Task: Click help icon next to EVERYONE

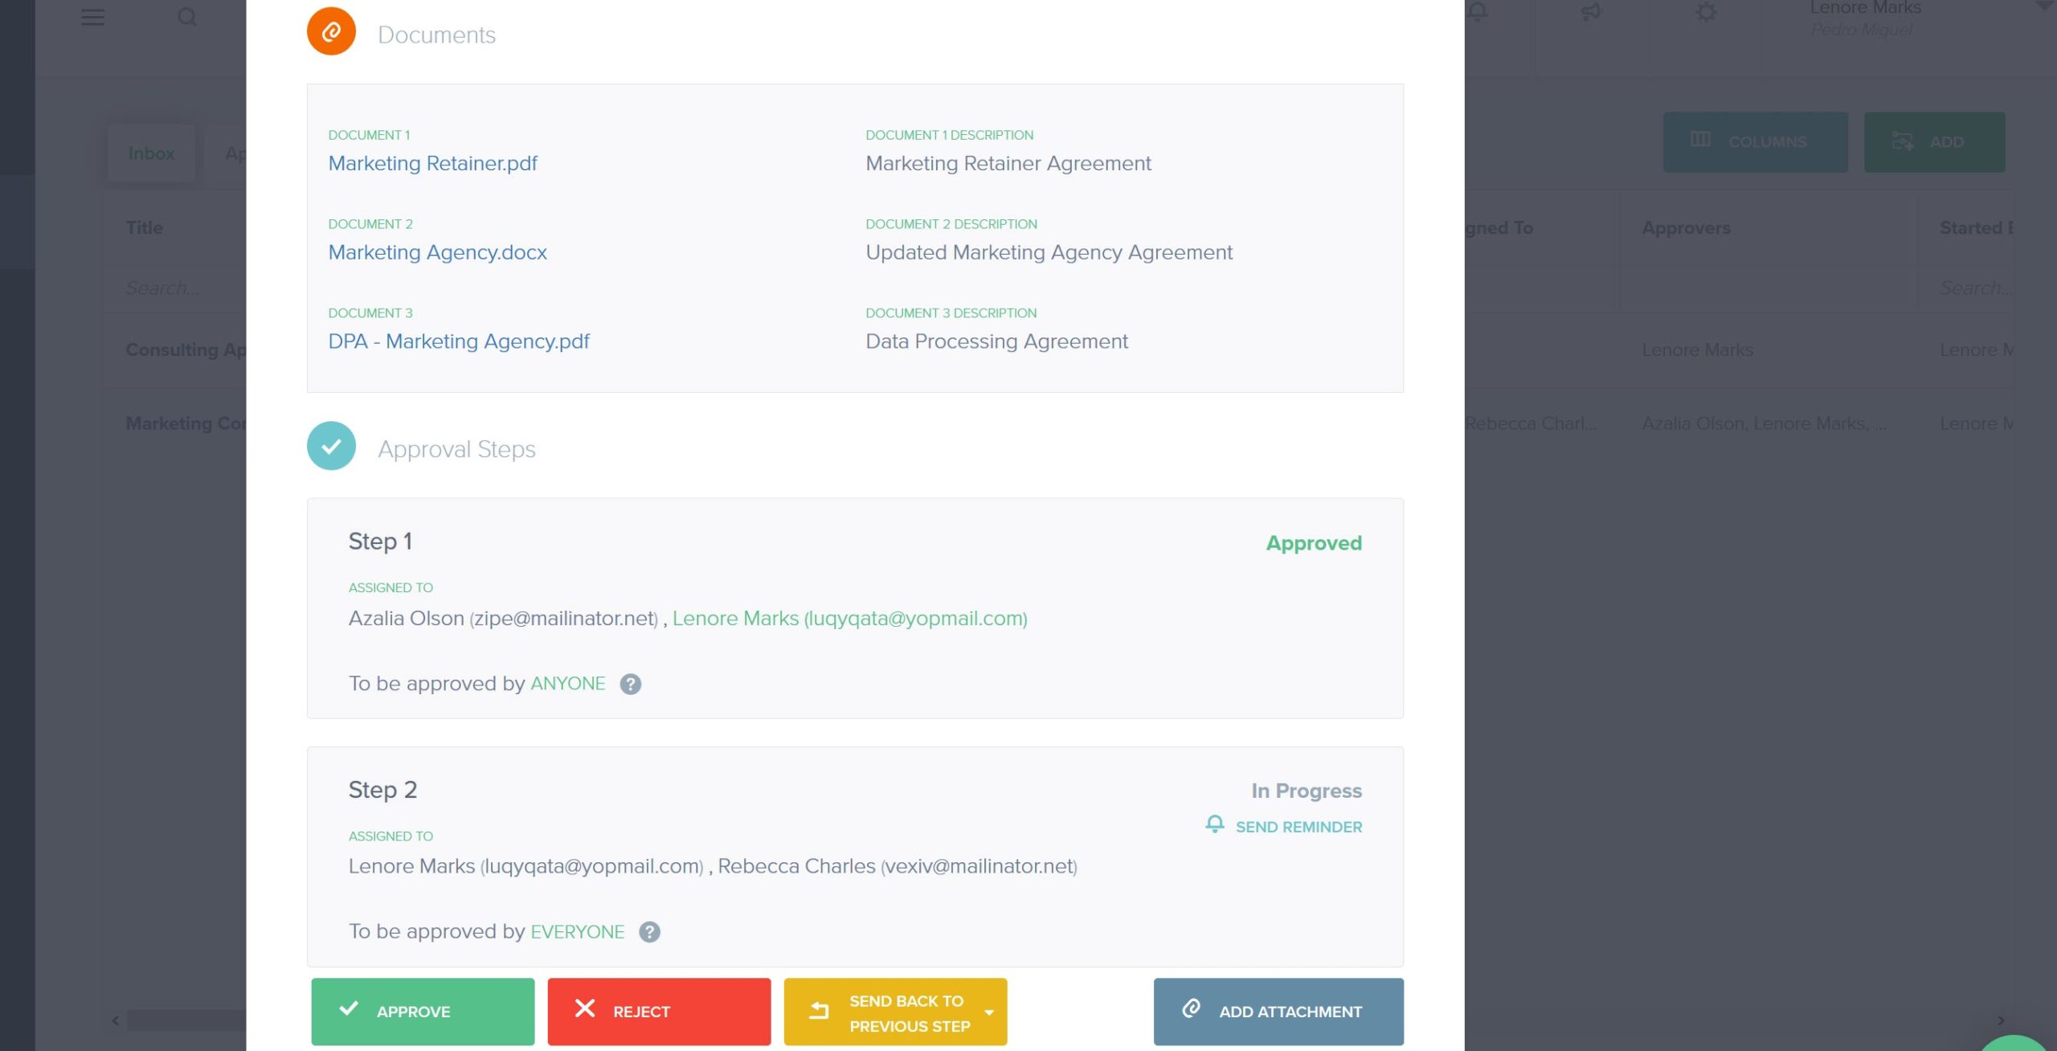Action: 649,932
